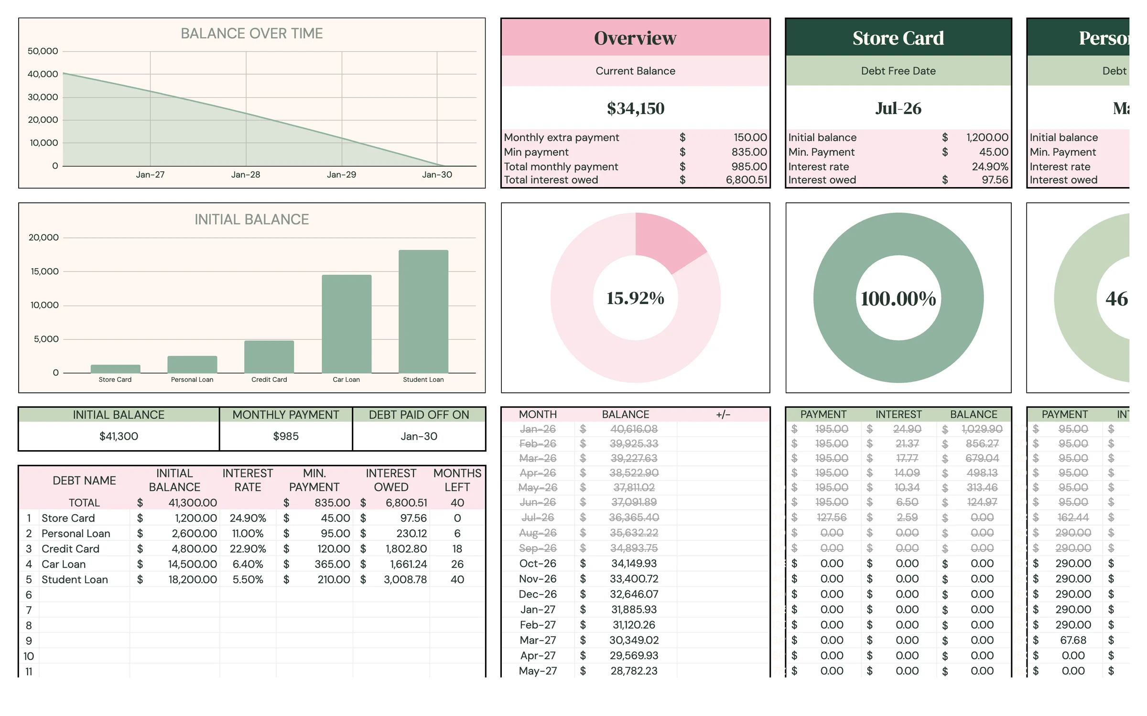Select the Jul-26 debt free date
The image size is (1147, 716).
898,108
